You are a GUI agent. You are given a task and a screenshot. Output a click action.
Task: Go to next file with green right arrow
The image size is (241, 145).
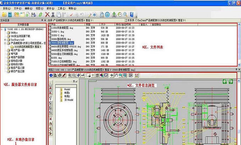(231, 82)
